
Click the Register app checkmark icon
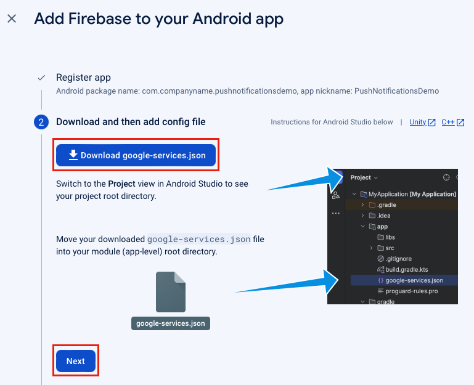pyautogui.click(x=41, y=78)
